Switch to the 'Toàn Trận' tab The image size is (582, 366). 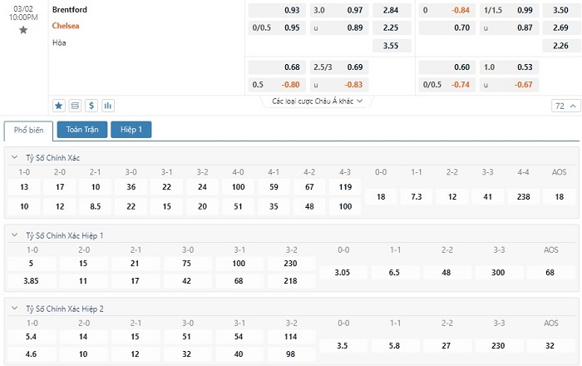[81, 130]
